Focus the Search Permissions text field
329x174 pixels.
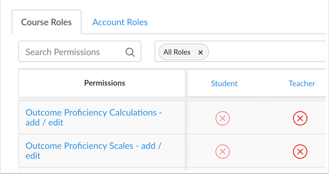coord(80,51)
